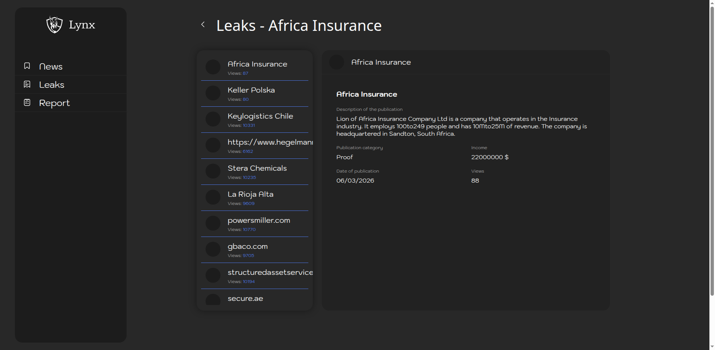715x350 pixels.
Task: Open the secure.ae entry at list bottom
Action: pos(245,298)
